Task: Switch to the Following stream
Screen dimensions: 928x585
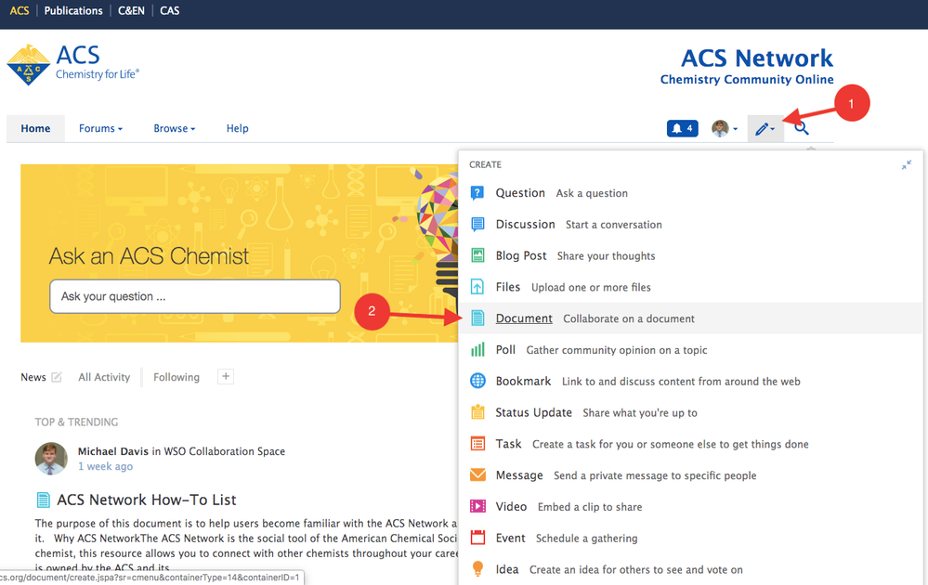Action: click(x=176, y=377)
